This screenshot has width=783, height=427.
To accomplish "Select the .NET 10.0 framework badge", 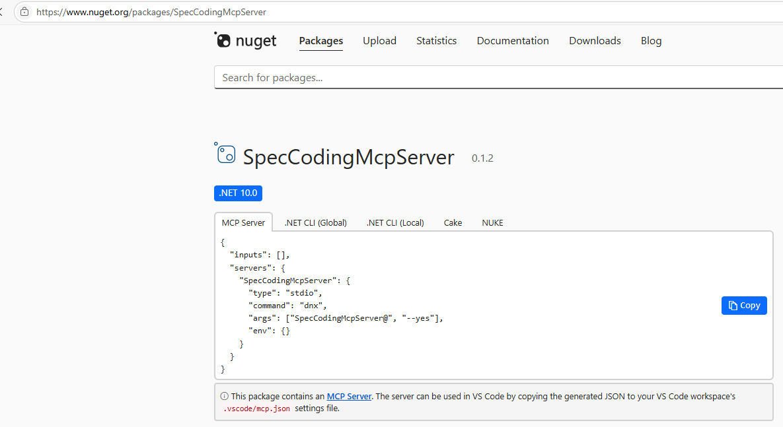I will coord(238,193).
